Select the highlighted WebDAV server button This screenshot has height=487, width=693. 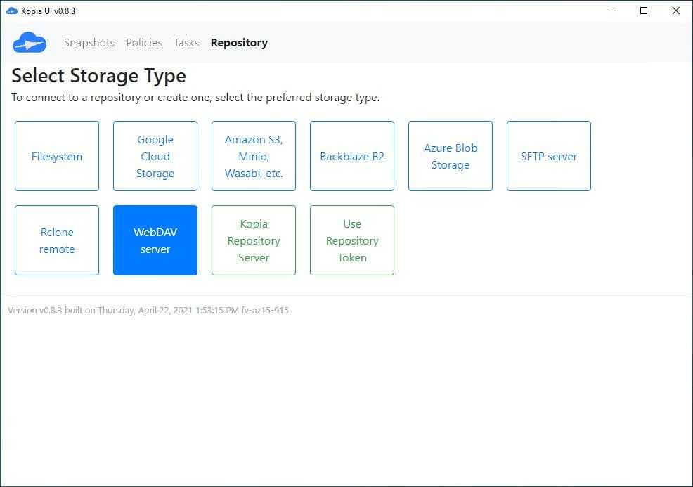point(155,240)
